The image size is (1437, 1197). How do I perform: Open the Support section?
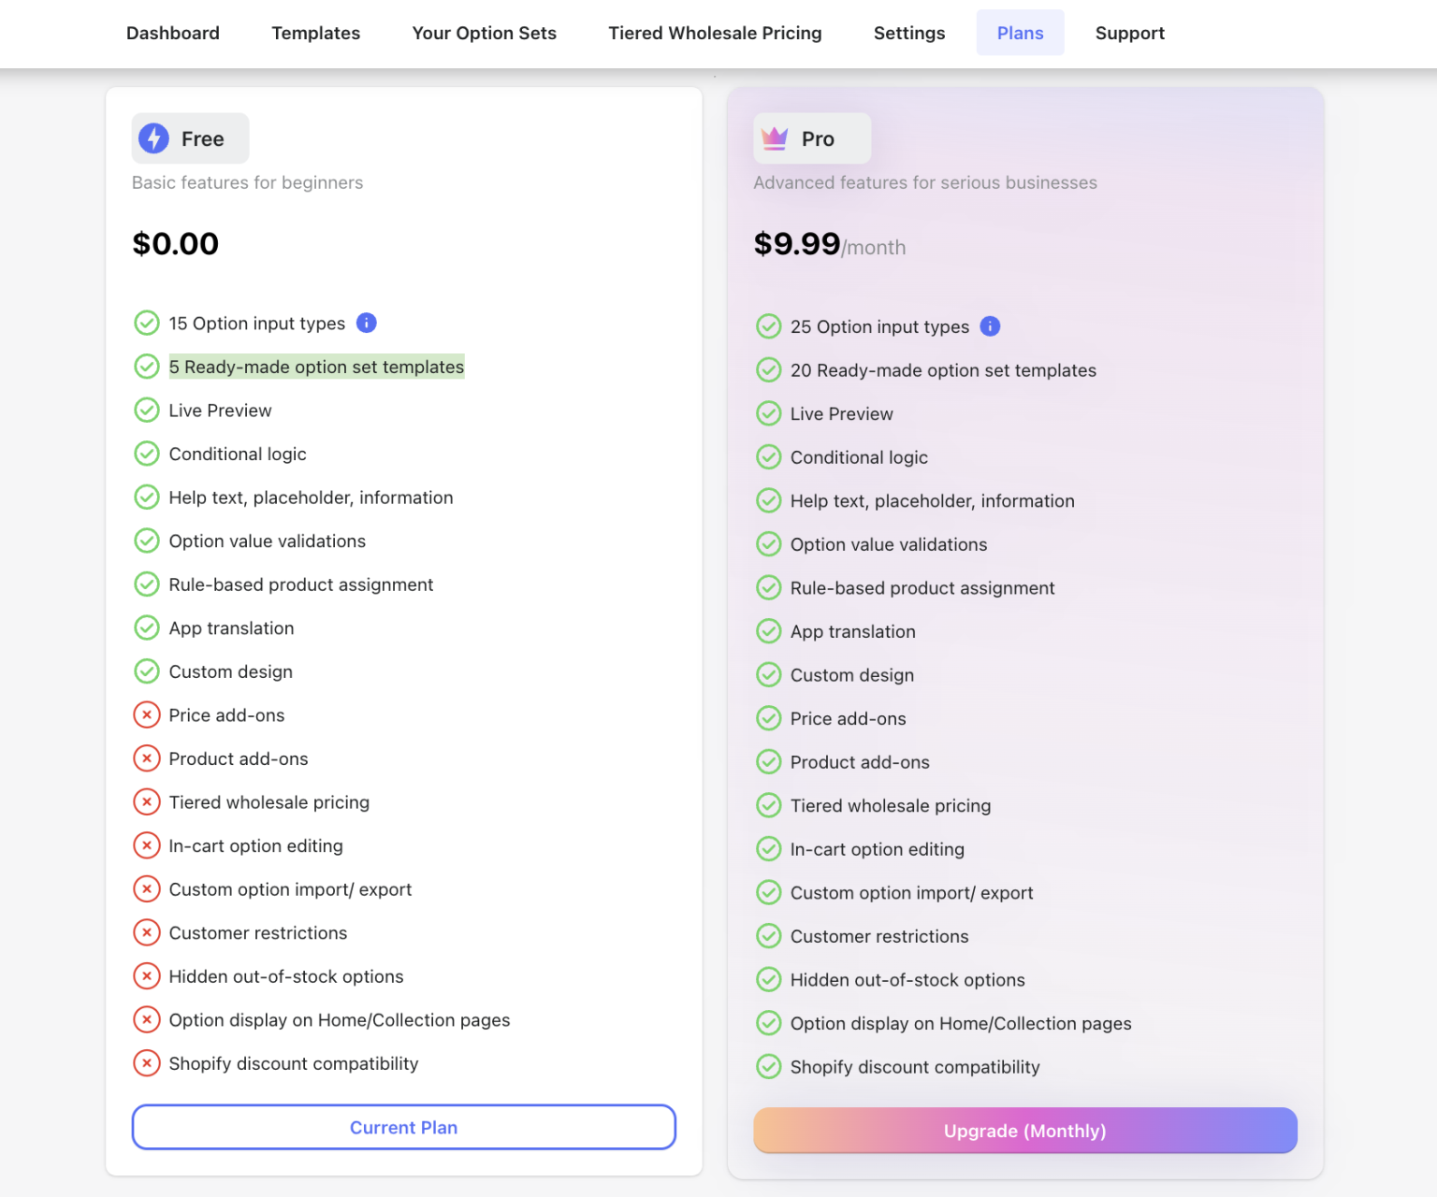(x=1129, y=33)
